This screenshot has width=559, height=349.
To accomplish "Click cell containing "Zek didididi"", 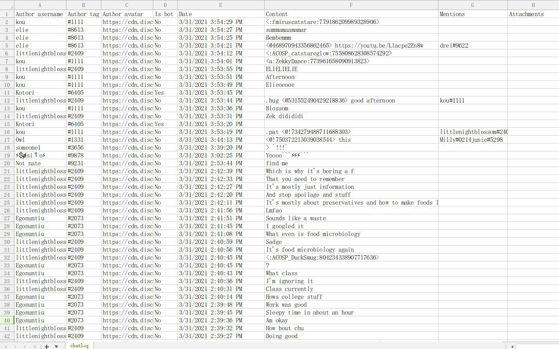I will (x=351, y=116).
